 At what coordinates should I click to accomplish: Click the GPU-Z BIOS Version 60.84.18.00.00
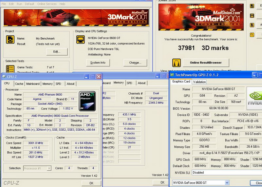pos(218,108)
